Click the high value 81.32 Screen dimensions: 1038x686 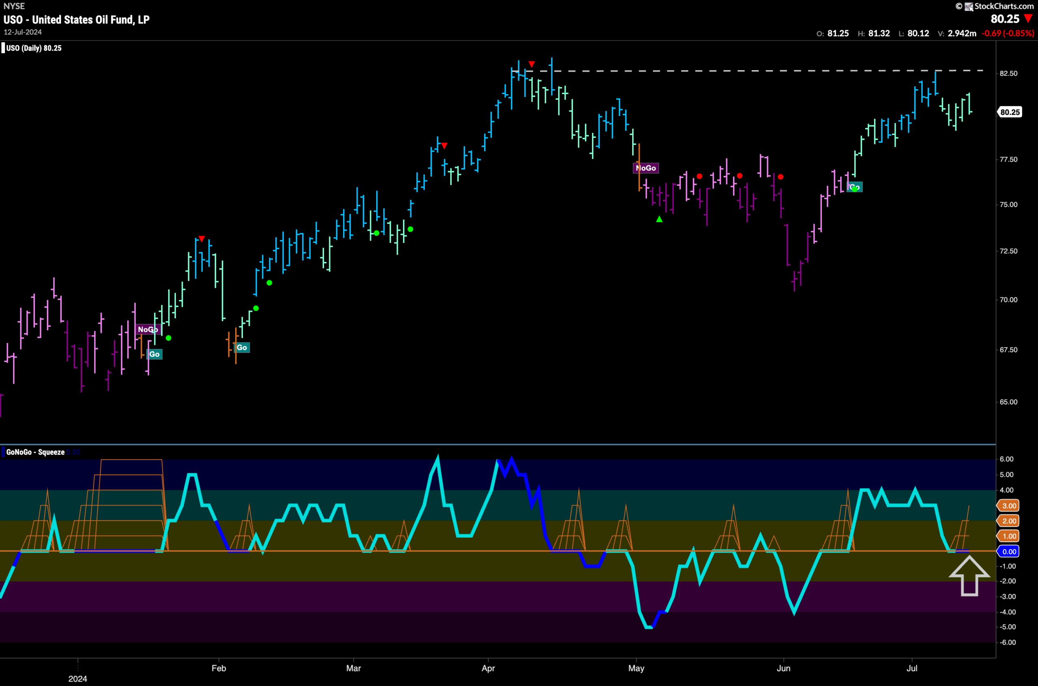[x=879, y=33]
